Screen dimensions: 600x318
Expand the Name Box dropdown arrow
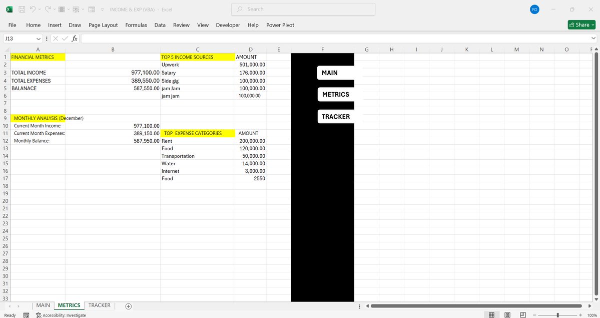click(x=38, y=39)
